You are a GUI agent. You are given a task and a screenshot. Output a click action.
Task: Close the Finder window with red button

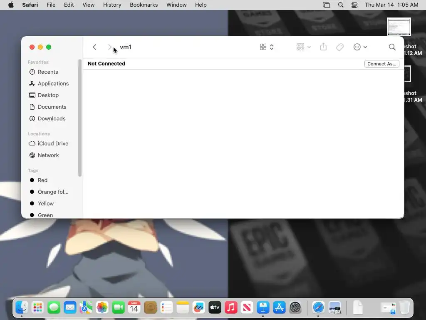coord(32,47)
